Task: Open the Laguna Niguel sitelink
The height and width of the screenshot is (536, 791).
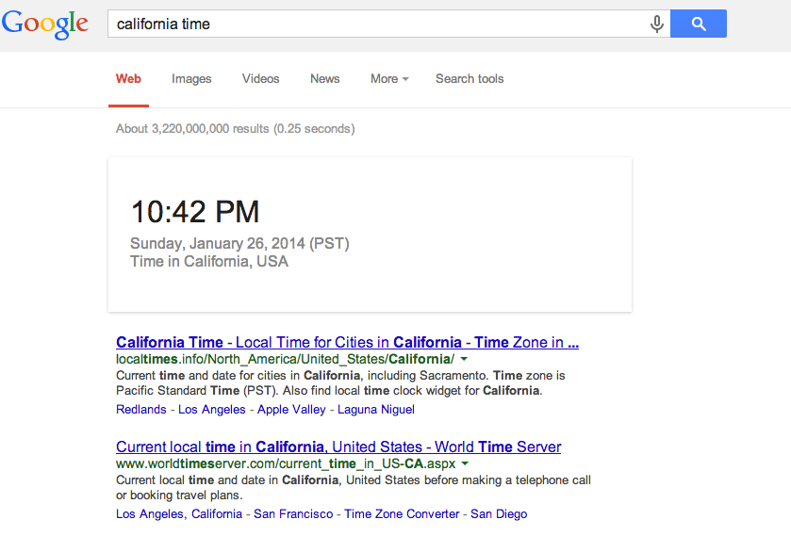Action: 376,410
